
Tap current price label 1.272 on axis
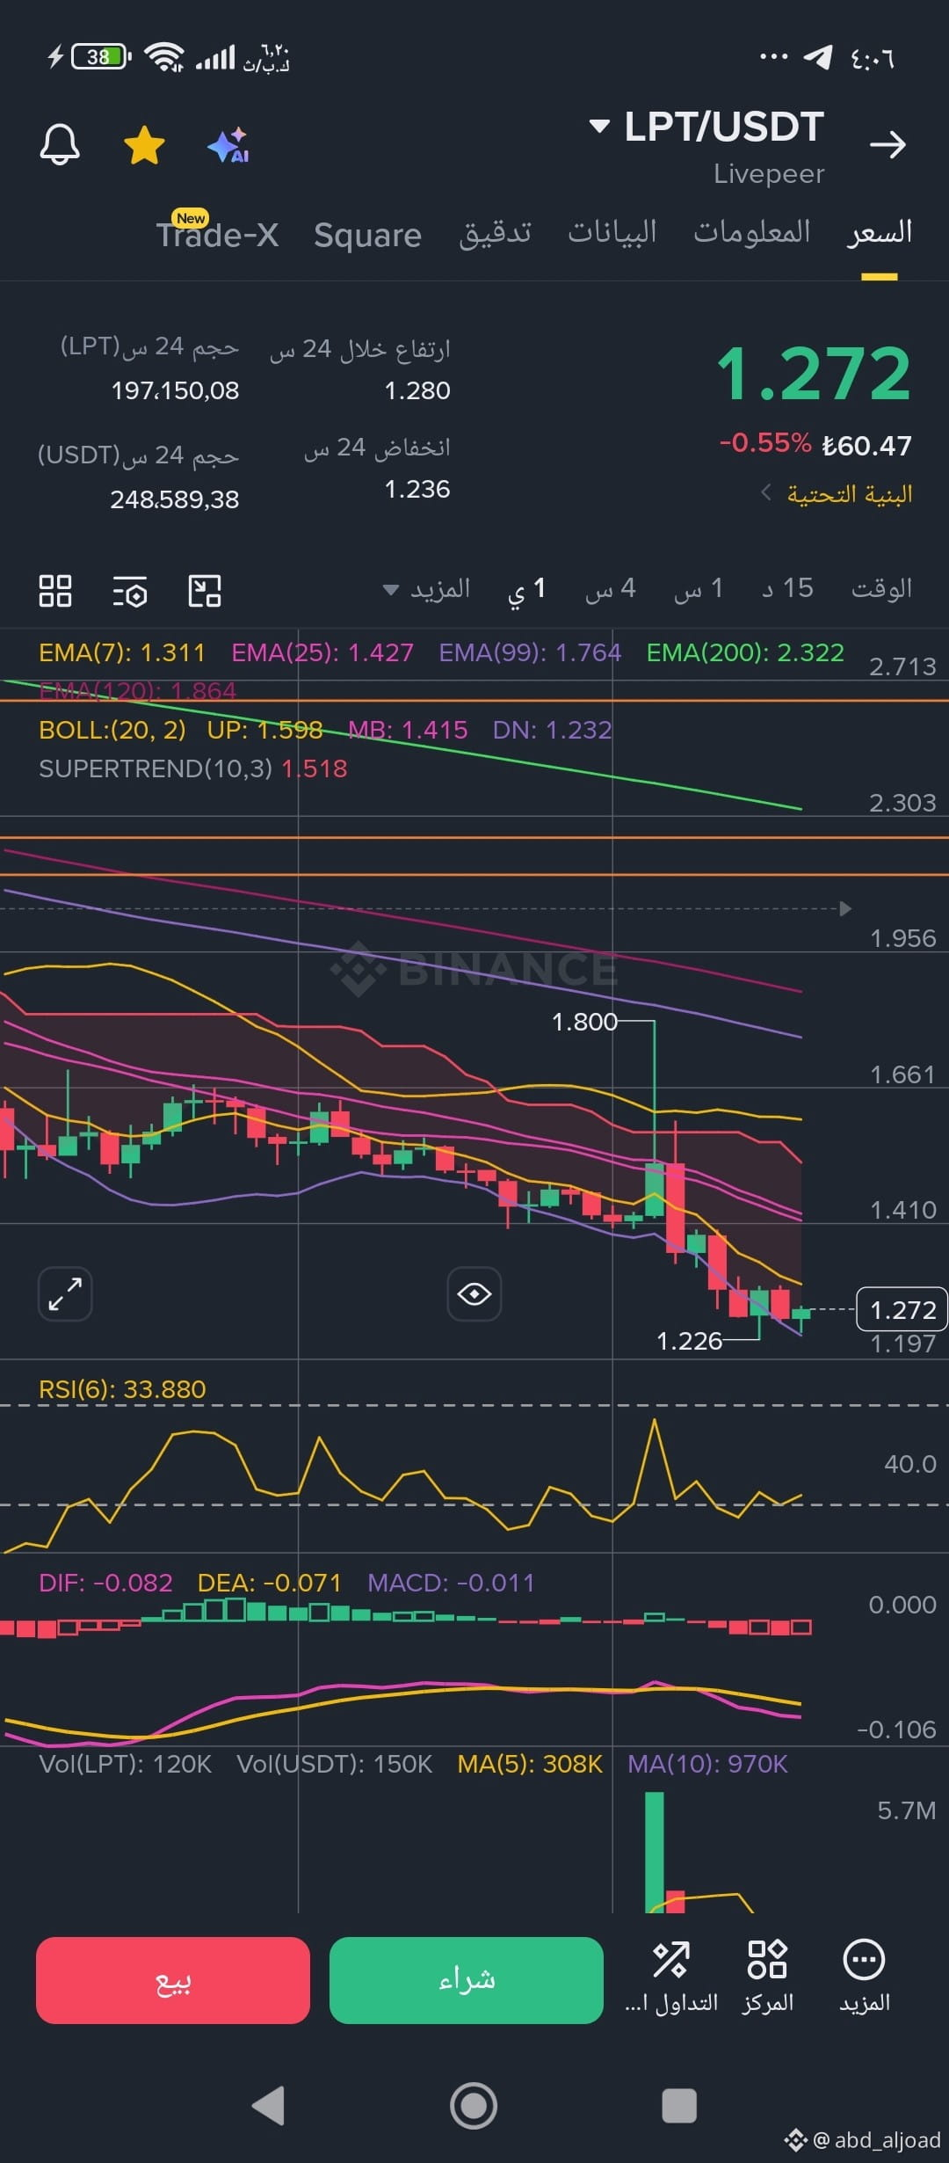902,1310
